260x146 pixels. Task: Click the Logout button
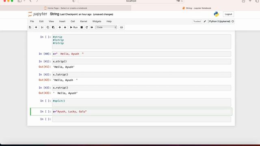(228, 14)
